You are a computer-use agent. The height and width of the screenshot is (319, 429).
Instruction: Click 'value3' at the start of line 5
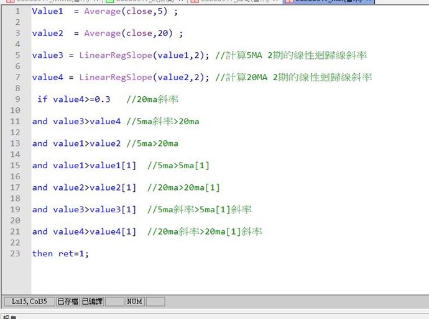click(x=48, y=55)
